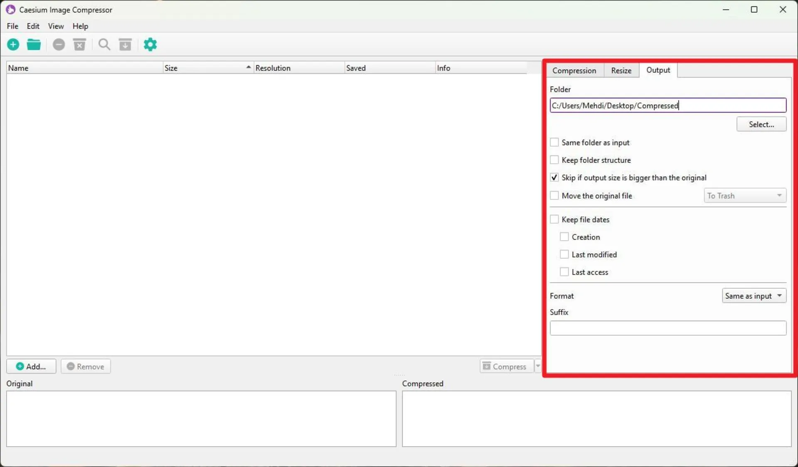The height and width of the screenshot is (467, 798).
Task: Click the Select... folder button
Action: click(761, 124)
